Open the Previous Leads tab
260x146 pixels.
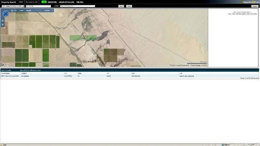click(32, 2)
